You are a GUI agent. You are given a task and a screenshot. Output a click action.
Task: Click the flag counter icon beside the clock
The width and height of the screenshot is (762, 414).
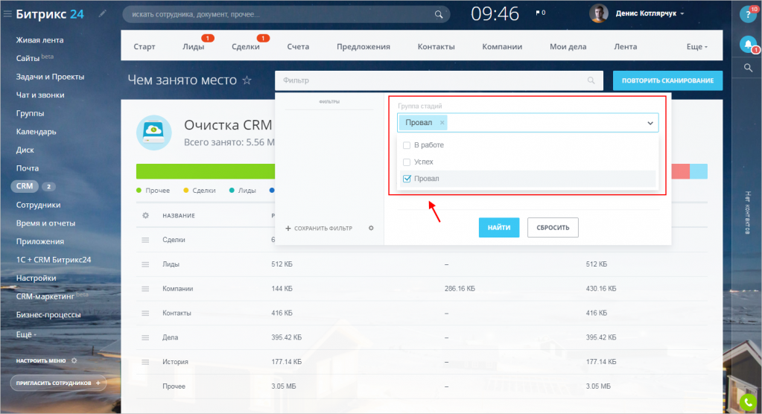540,13
